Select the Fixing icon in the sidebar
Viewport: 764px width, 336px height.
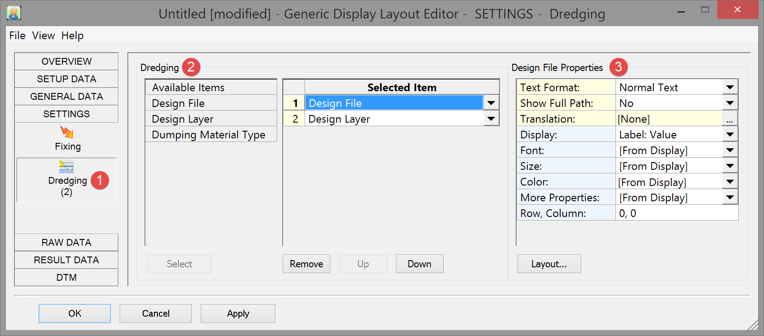click(67, 133)
